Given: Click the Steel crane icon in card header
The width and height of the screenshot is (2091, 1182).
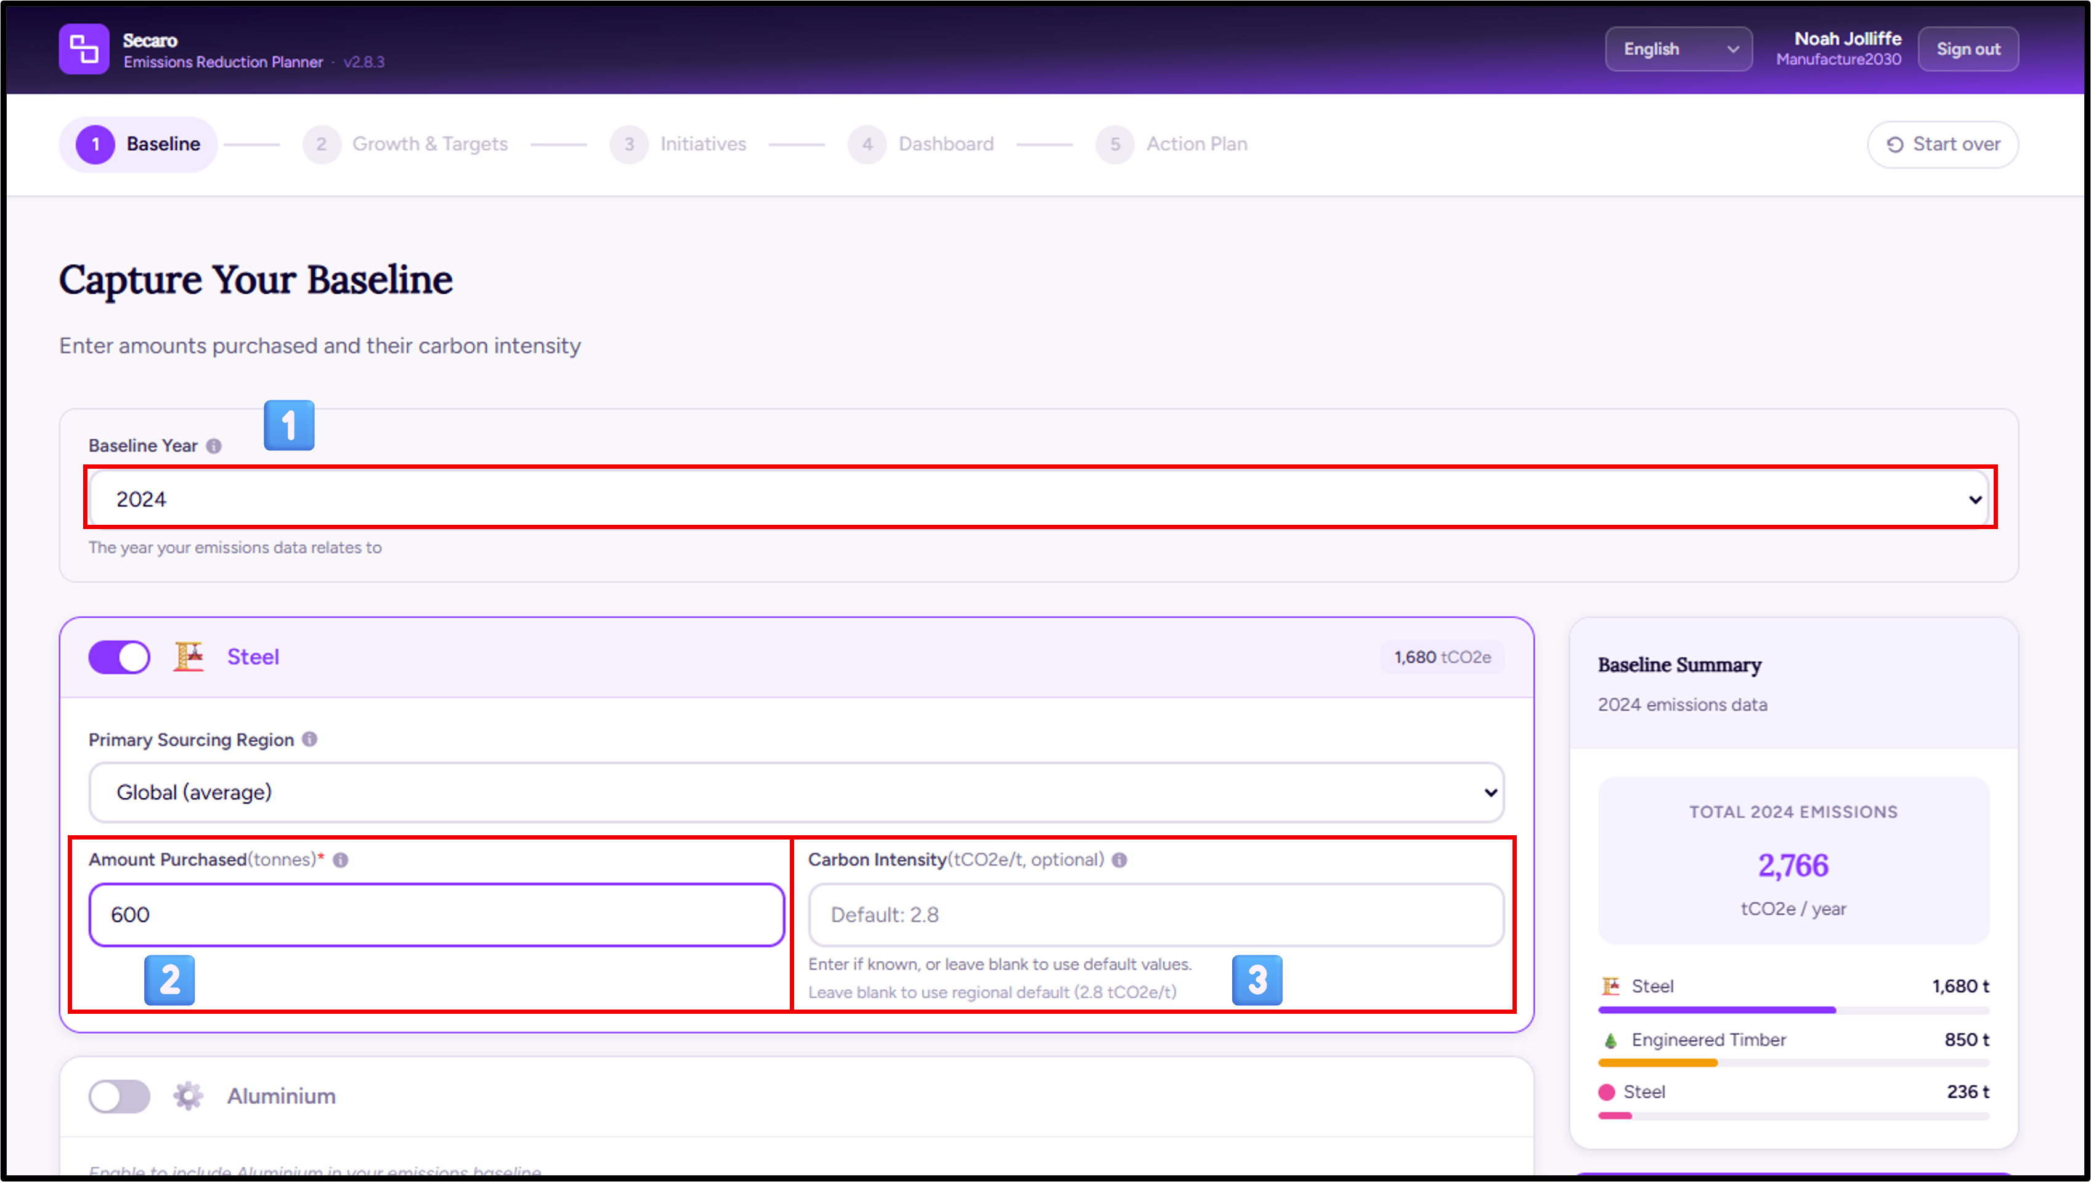Looking at the screenshot, I should coord(189,656).
